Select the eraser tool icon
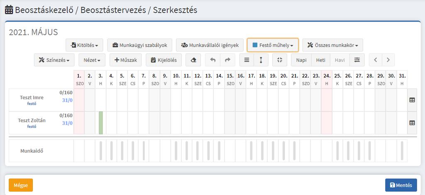 (193, 60)
